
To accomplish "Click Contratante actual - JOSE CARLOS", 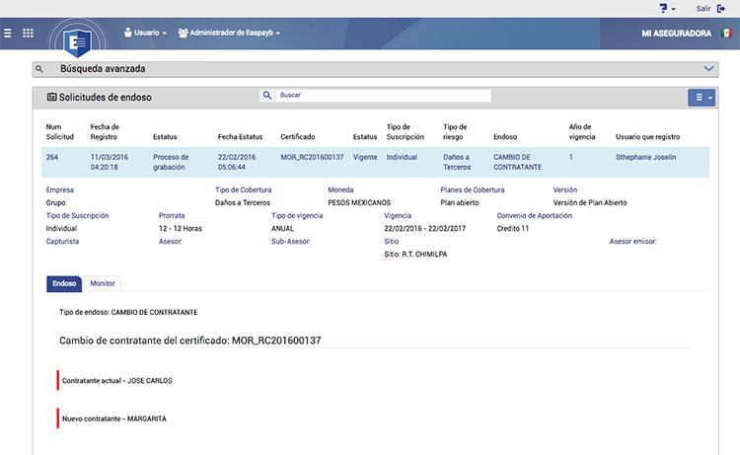I will (x=117, y=381).
